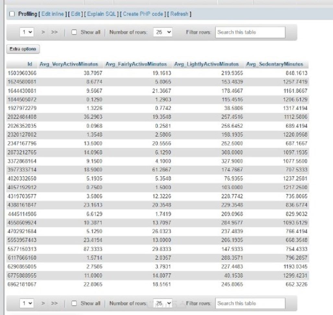Focus the bottom Search this table field
The image size is (333, 315).
click(x=250, y=303)
